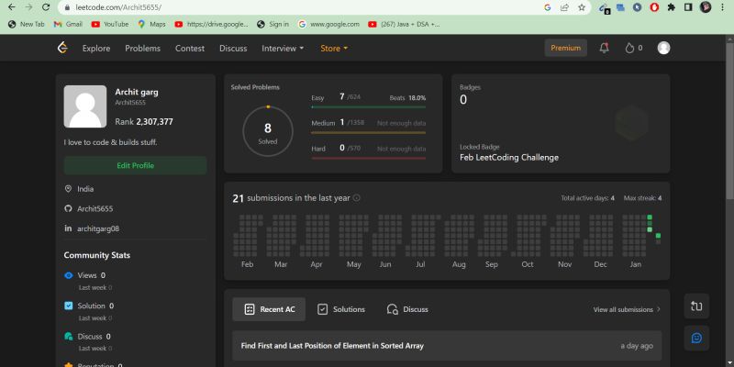Screen dimensions: 734x367
Task: Click the Discuss chat icon in Community Stats
Action: tap(68, 336)
